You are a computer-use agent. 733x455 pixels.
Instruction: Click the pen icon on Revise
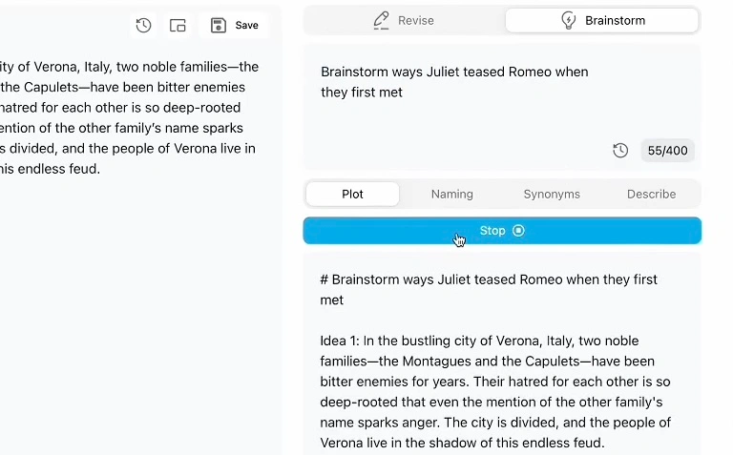[x=381, y=21]
